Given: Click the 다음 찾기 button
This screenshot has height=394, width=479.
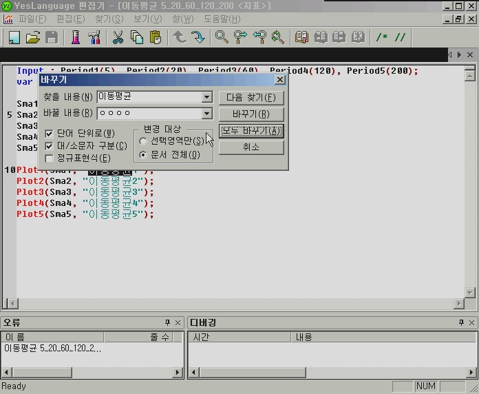Looking at the screenshot, I should [x=251, y=98].
